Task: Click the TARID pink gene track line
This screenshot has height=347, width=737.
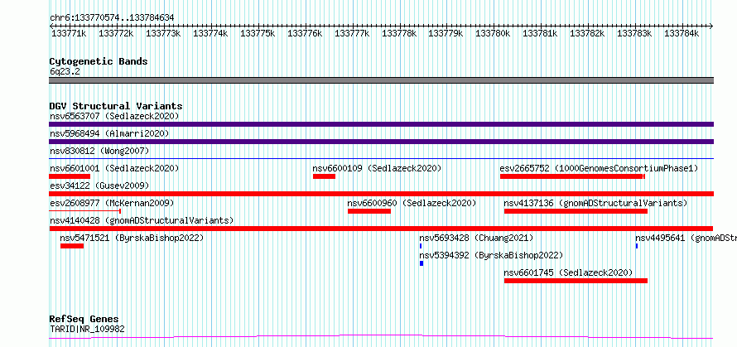Action: click(x=381, y=337)
